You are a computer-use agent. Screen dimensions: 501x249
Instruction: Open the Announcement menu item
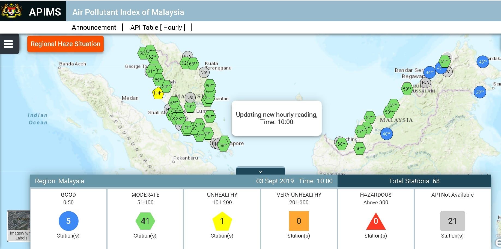94,28
